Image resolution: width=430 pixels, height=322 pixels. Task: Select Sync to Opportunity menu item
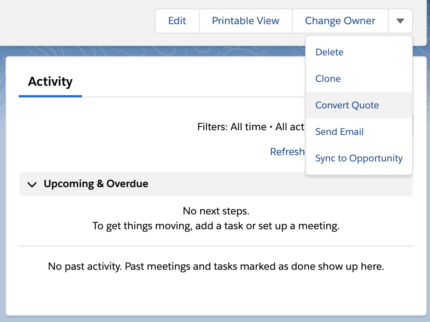pos(359,158)
